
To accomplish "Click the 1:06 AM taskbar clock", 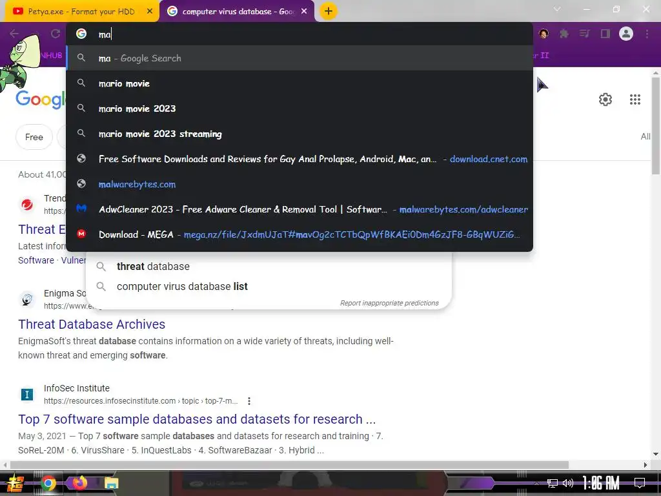I will (601, 483).
